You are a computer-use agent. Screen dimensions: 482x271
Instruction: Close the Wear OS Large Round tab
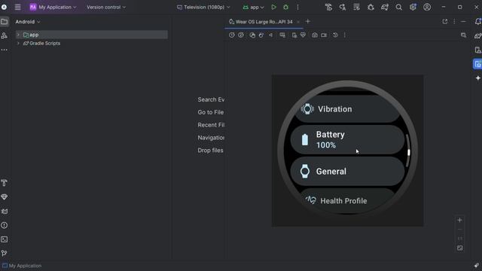[x=298, y=22]
